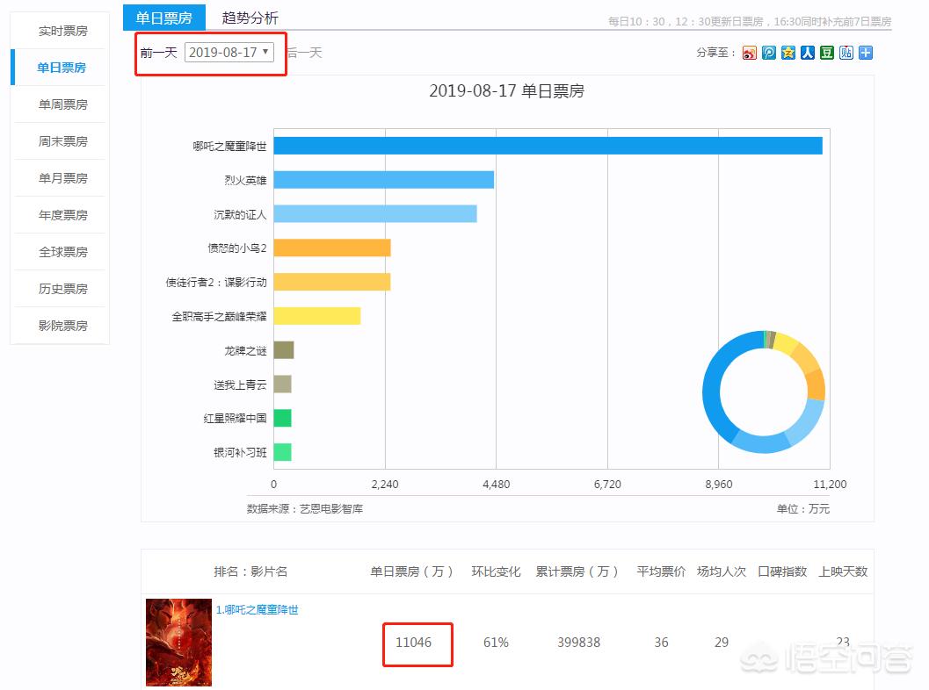929x690 pixels.
Task: Share to Douban icon
Action: coord(827,53)
